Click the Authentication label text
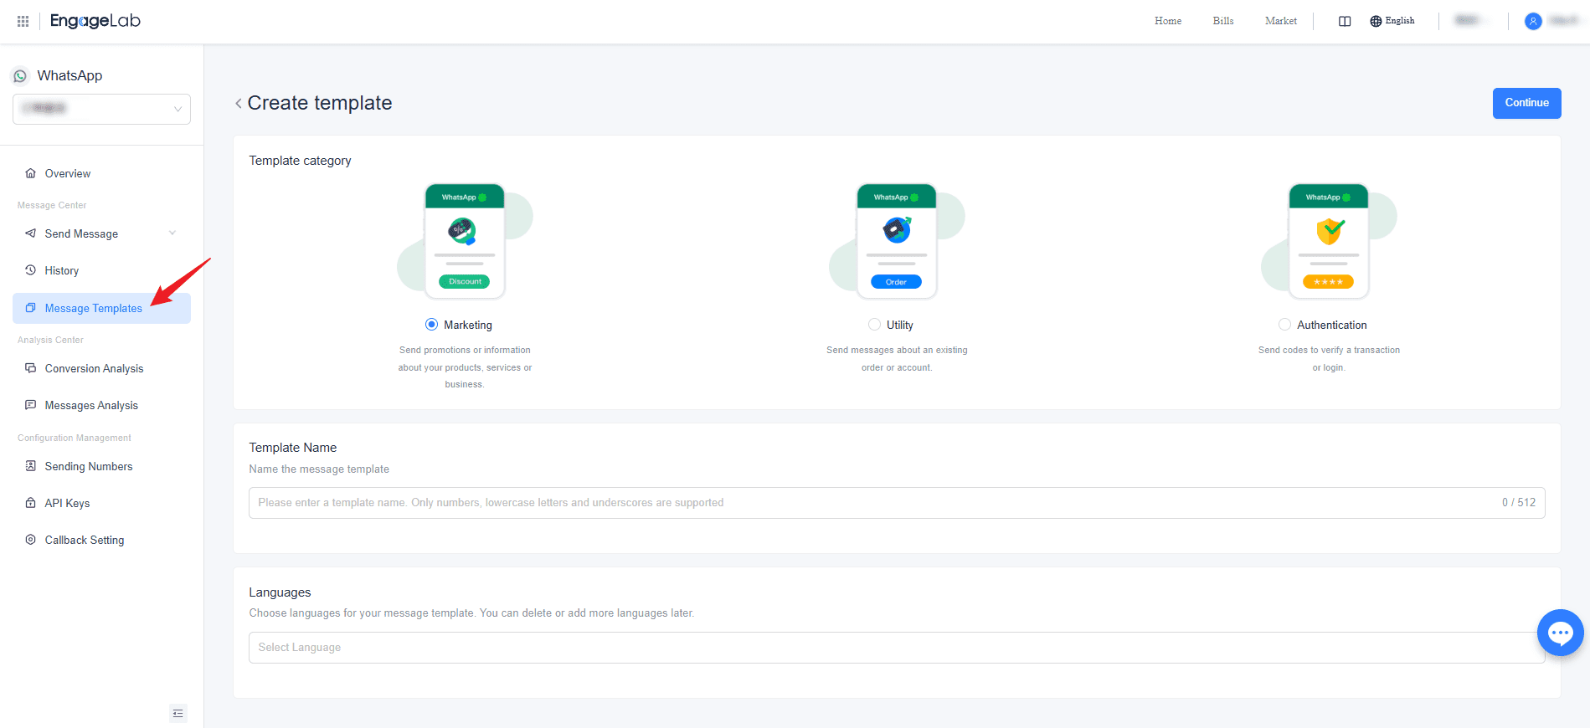Screen dimensions: 1590x728 point(1332,325)
